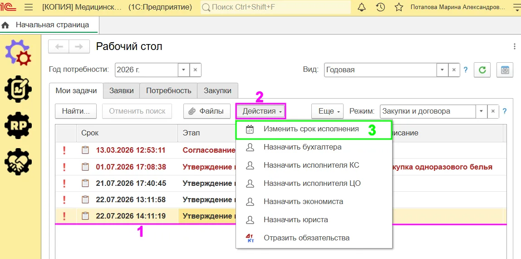This screenshot has height=259, width=521.
Task: Select Назначить исполнителя ЦО menu item
Action: click(314, 184)
